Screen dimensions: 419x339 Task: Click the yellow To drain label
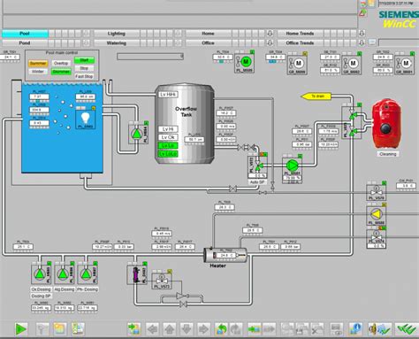point(316,96)
